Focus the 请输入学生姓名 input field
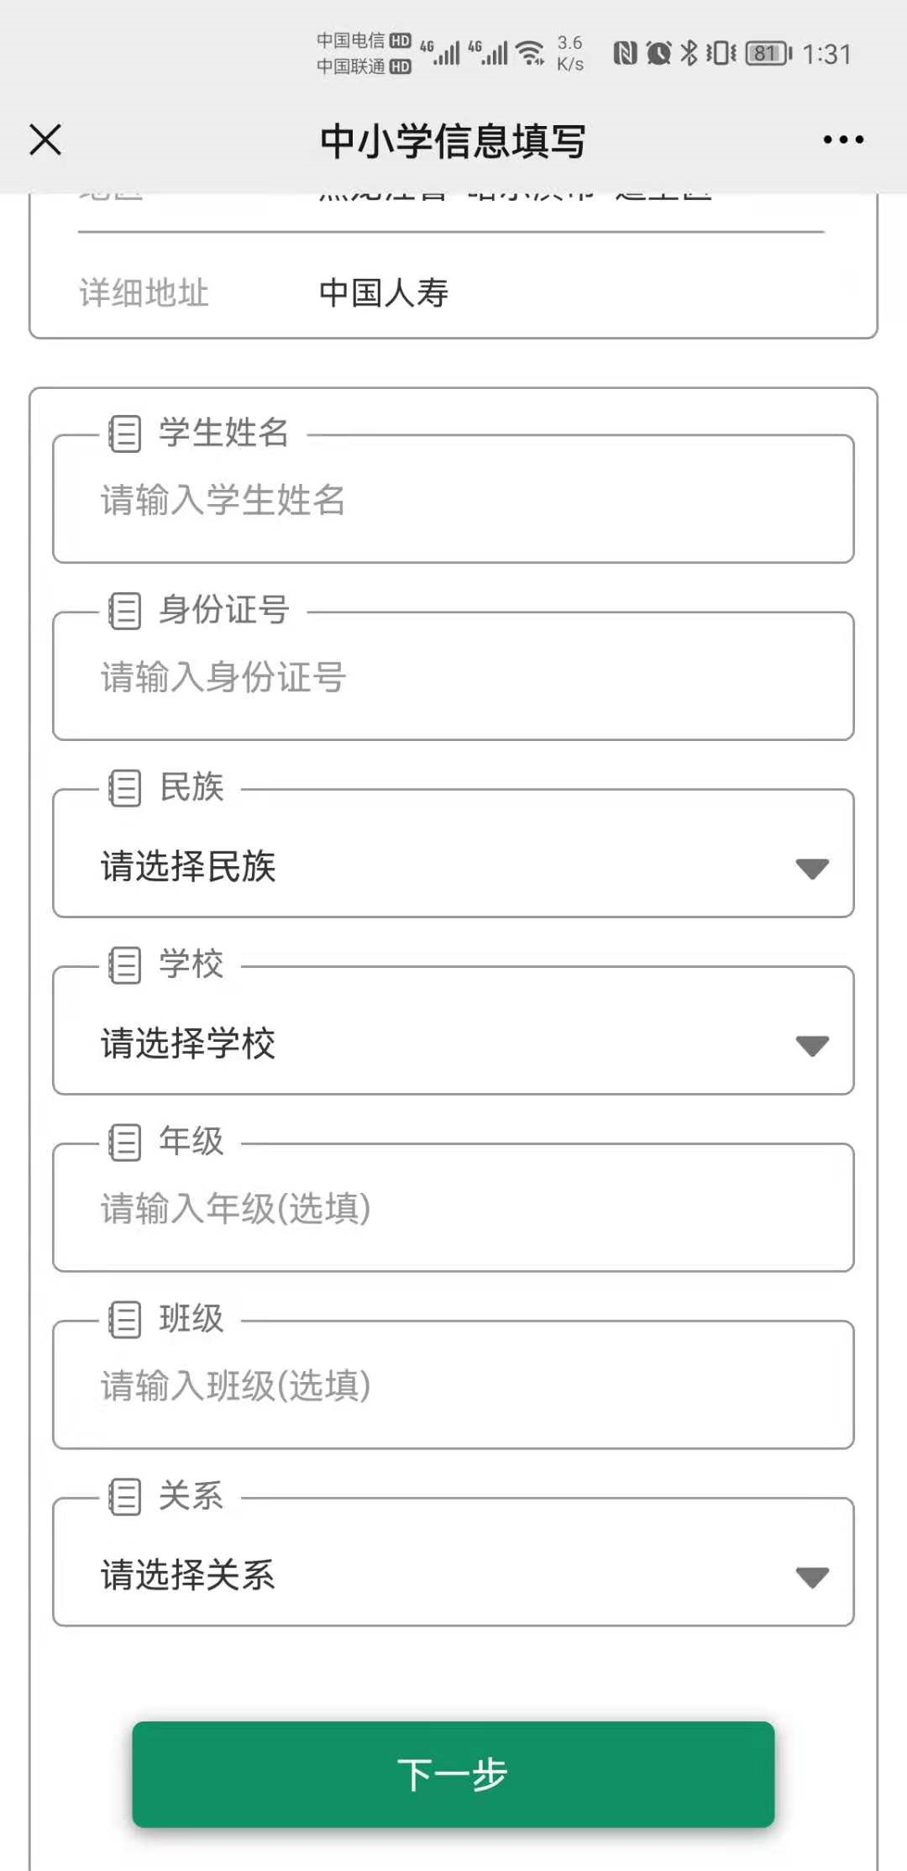907x1871 pixels. (x=453, y=501)
